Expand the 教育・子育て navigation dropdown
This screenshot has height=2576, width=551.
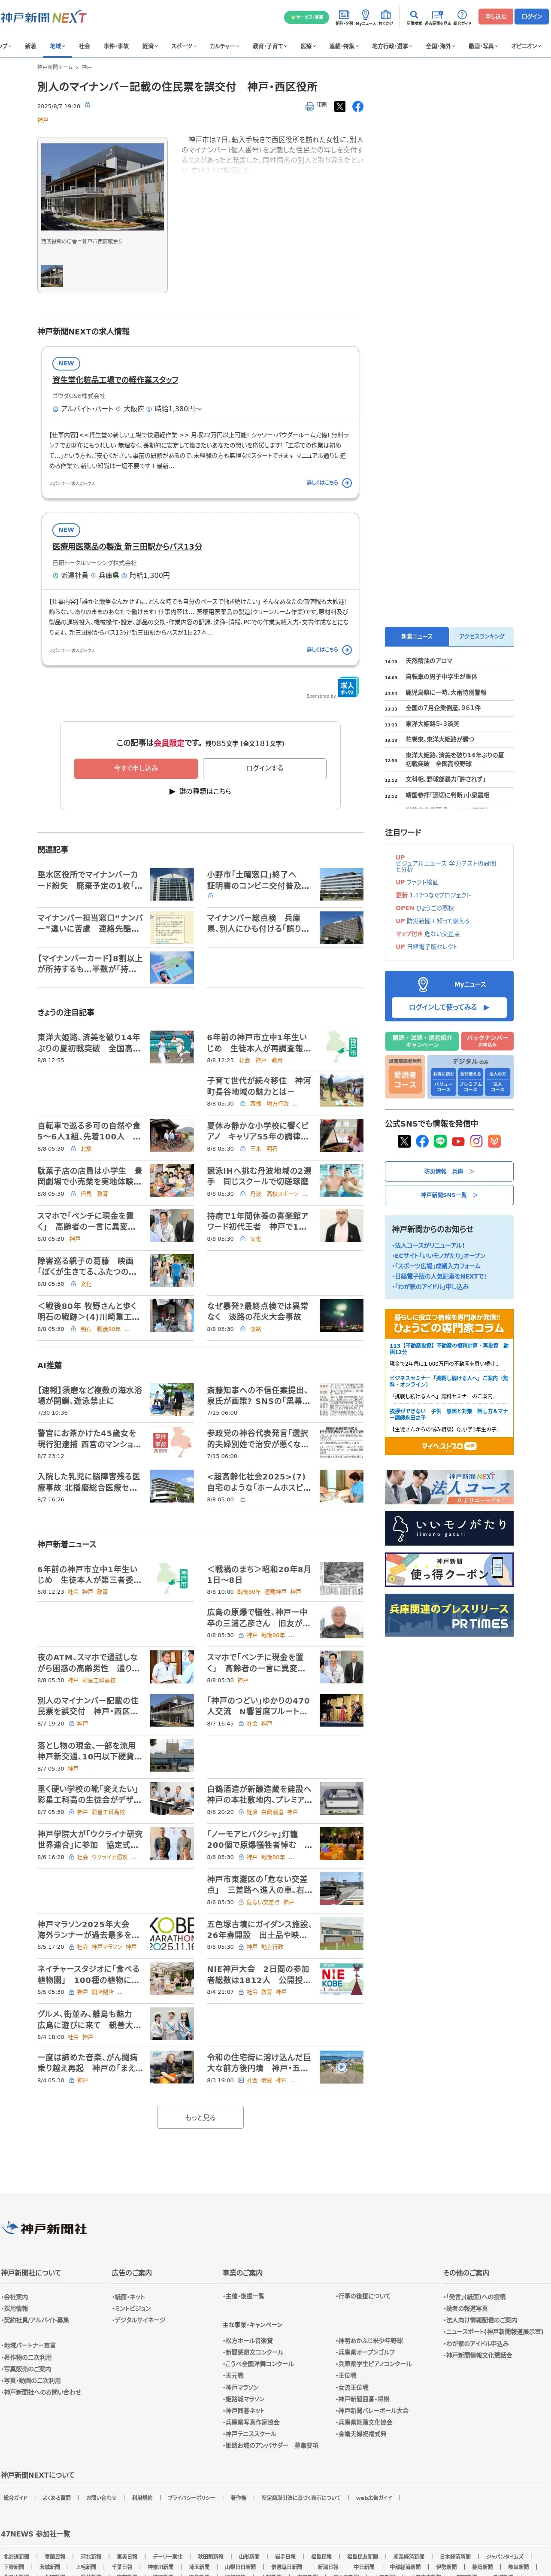tap(270, 46)
